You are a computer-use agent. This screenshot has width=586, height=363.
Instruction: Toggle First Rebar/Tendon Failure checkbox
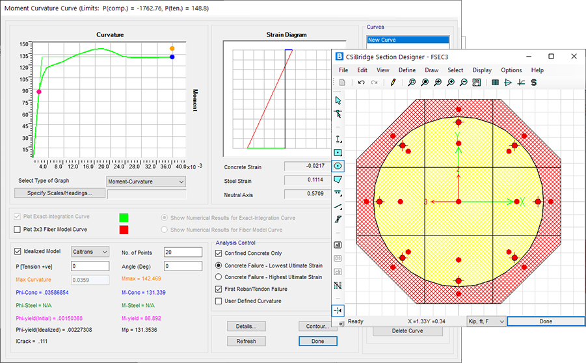pyautogui.click(x=219, y=289)
